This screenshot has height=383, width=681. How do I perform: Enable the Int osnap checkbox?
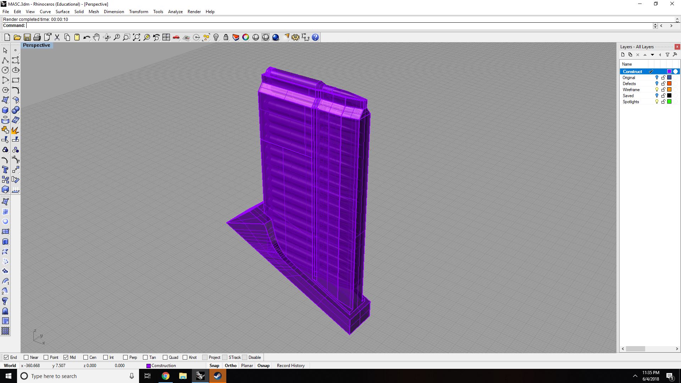coord(105,357)
